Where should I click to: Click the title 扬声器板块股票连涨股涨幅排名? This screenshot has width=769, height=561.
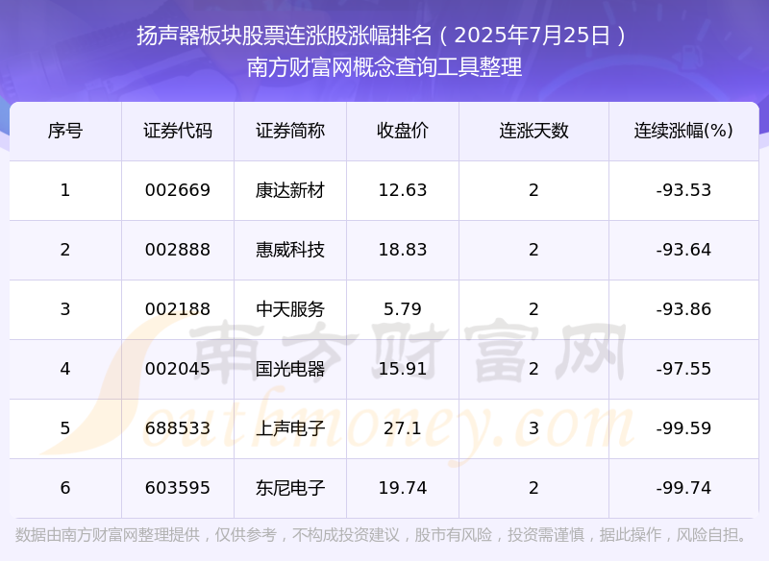point(284,36)
